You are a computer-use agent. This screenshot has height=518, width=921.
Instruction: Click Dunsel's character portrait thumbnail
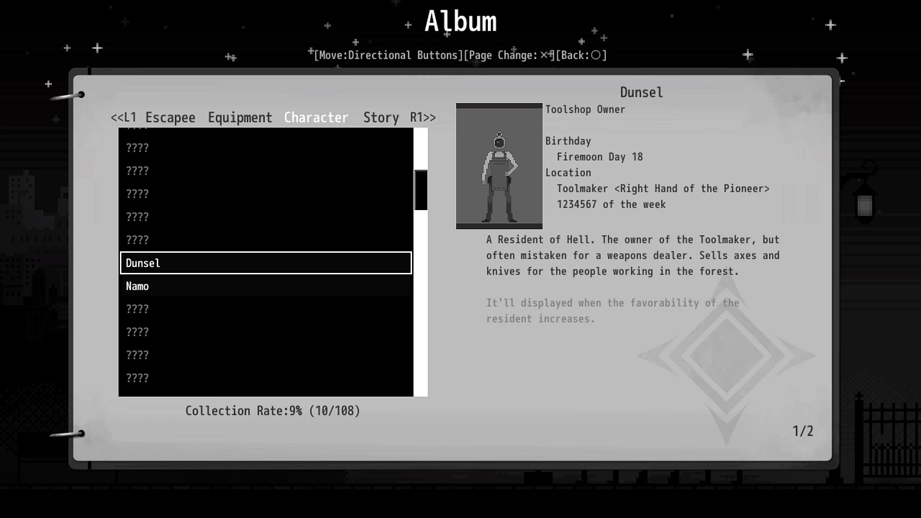[x=499, y=166]
